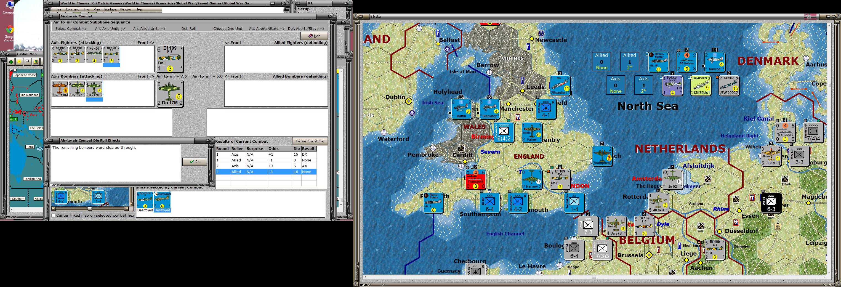Select the He 100 fighter in Axis Fighters

[94, 55]
